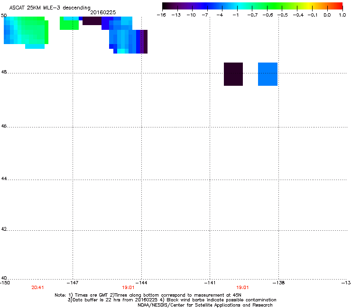The width and height of the screenshot is (351, 308).
Task: Click the longitude label -144
Action: pyautogui.click(x=141, y=283)
